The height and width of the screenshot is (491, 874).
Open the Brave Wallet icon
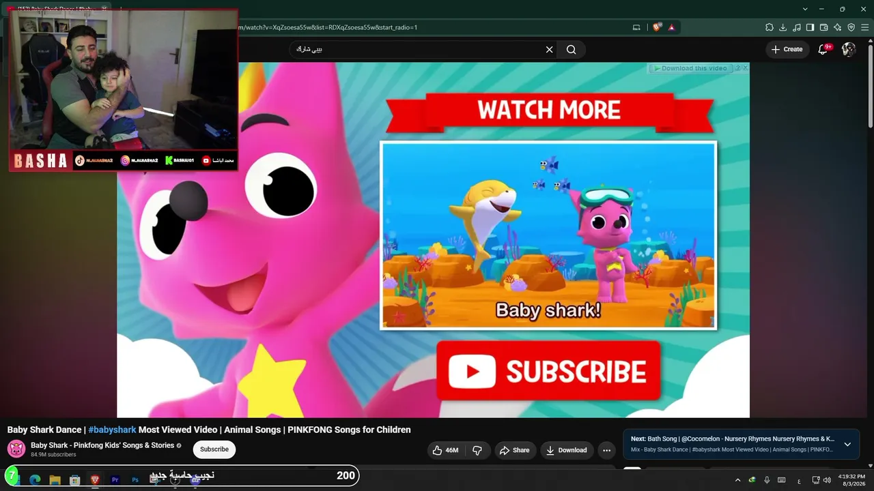[824, 27]
